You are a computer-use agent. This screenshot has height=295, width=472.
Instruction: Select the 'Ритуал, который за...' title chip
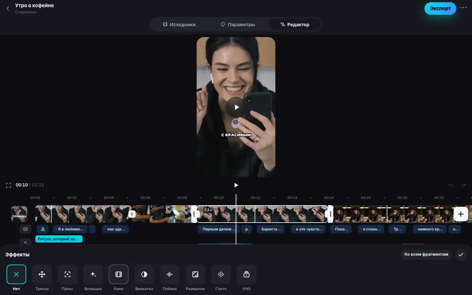tap(59, 239)
